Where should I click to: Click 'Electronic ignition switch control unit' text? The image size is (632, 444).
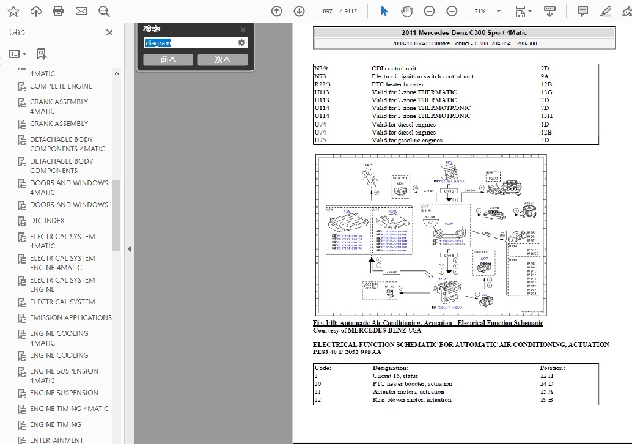tap(422, 76)
